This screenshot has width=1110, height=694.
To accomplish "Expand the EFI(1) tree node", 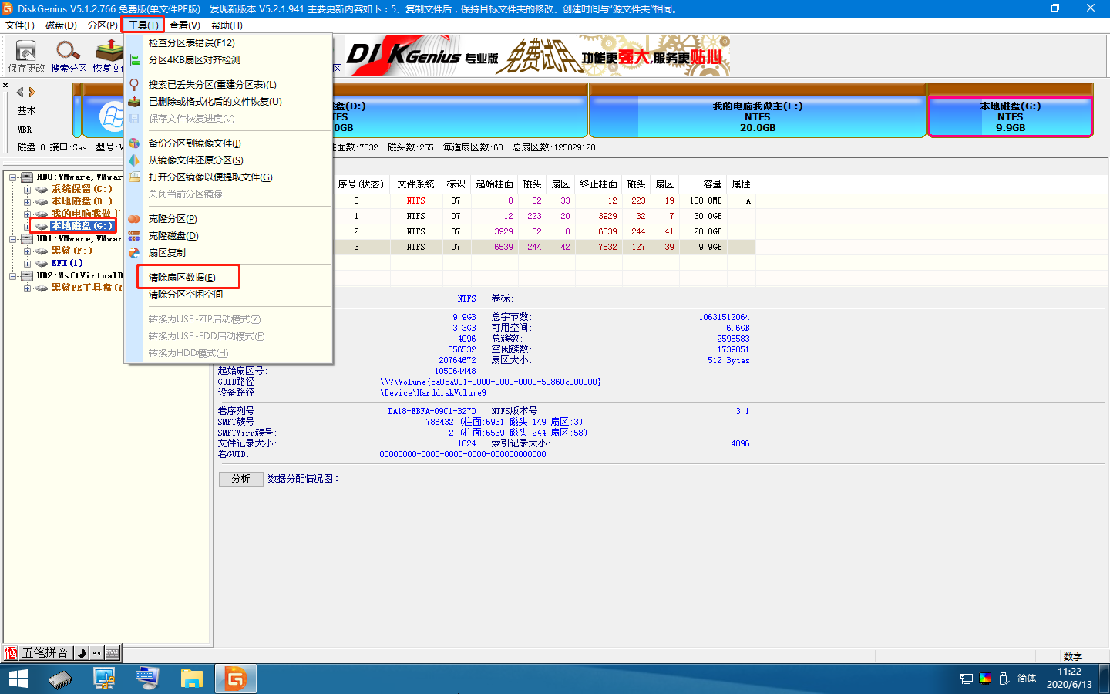I will 27,264.
